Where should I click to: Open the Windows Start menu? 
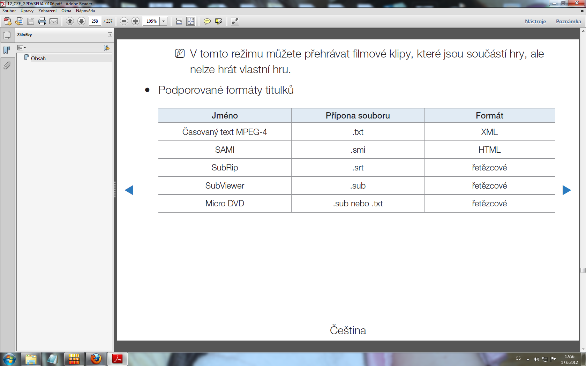click(x=9, y=359)
